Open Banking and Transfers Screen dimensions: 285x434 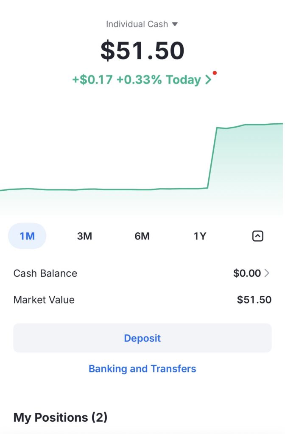(142, 369)
